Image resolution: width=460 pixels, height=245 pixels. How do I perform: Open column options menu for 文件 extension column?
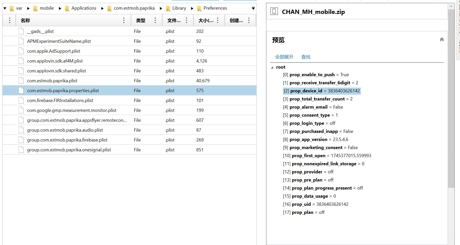[186, 21]
